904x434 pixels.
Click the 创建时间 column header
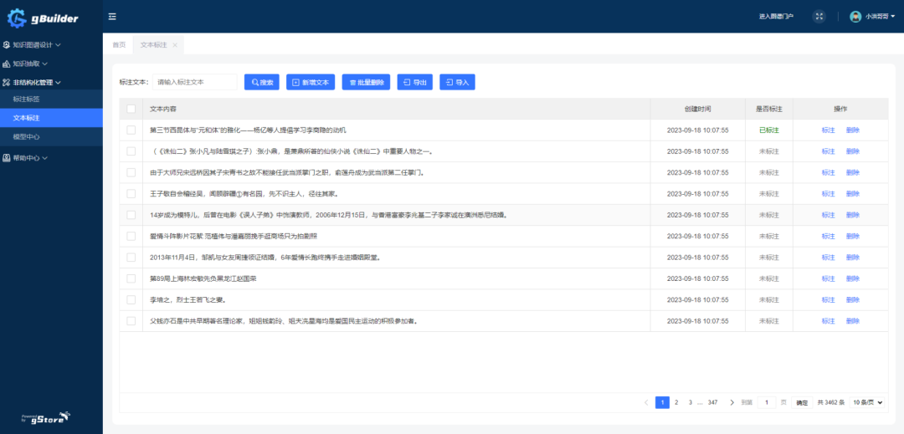pos(697,109)
